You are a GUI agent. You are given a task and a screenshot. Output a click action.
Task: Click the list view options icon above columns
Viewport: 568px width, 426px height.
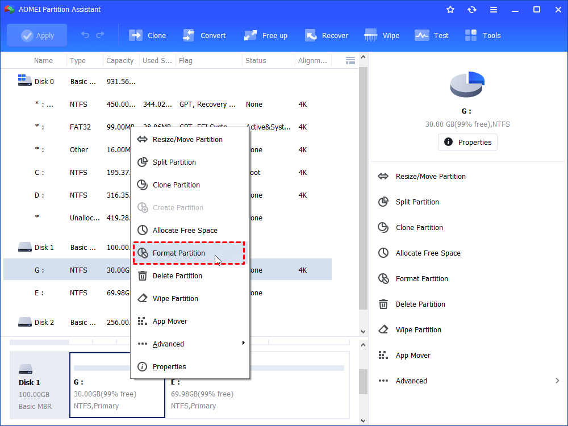coord(350,60)
